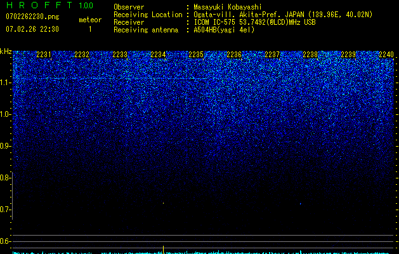Click the date stamp 07.02.26 22:30
Image resolution: width=399 pixels, height=254 pixels.
click(32, 29)
